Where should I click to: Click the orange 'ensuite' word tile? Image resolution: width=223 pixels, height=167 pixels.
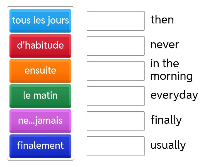[40, 71]
